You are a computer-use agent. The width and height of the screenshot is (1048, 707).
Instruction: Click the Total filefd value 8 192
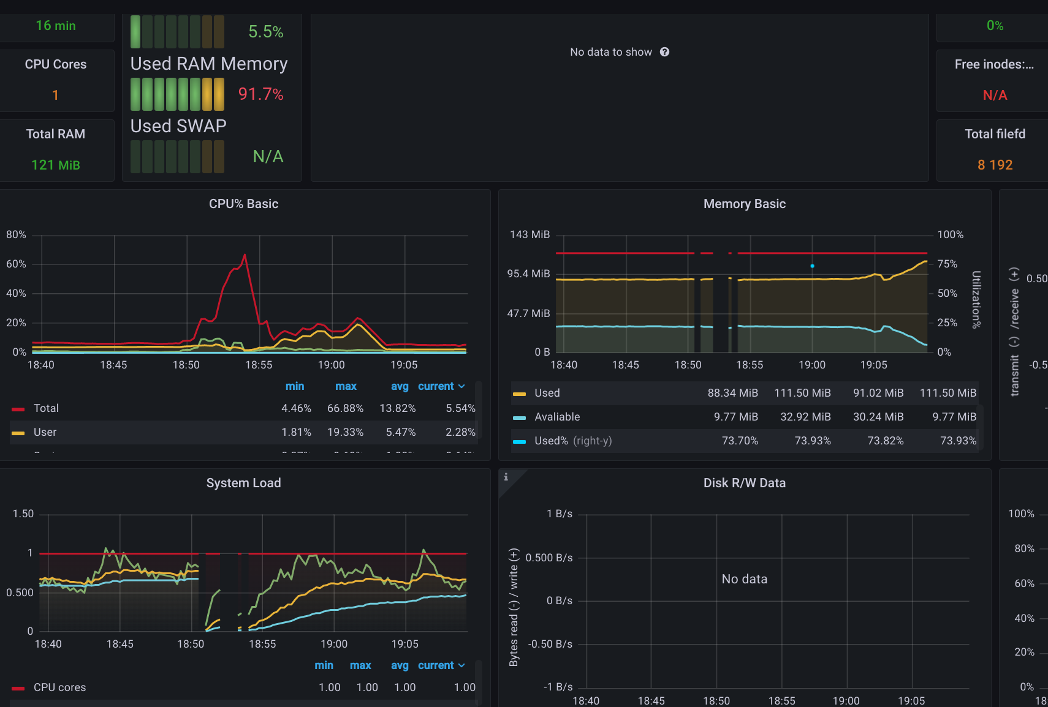[995, 165]
